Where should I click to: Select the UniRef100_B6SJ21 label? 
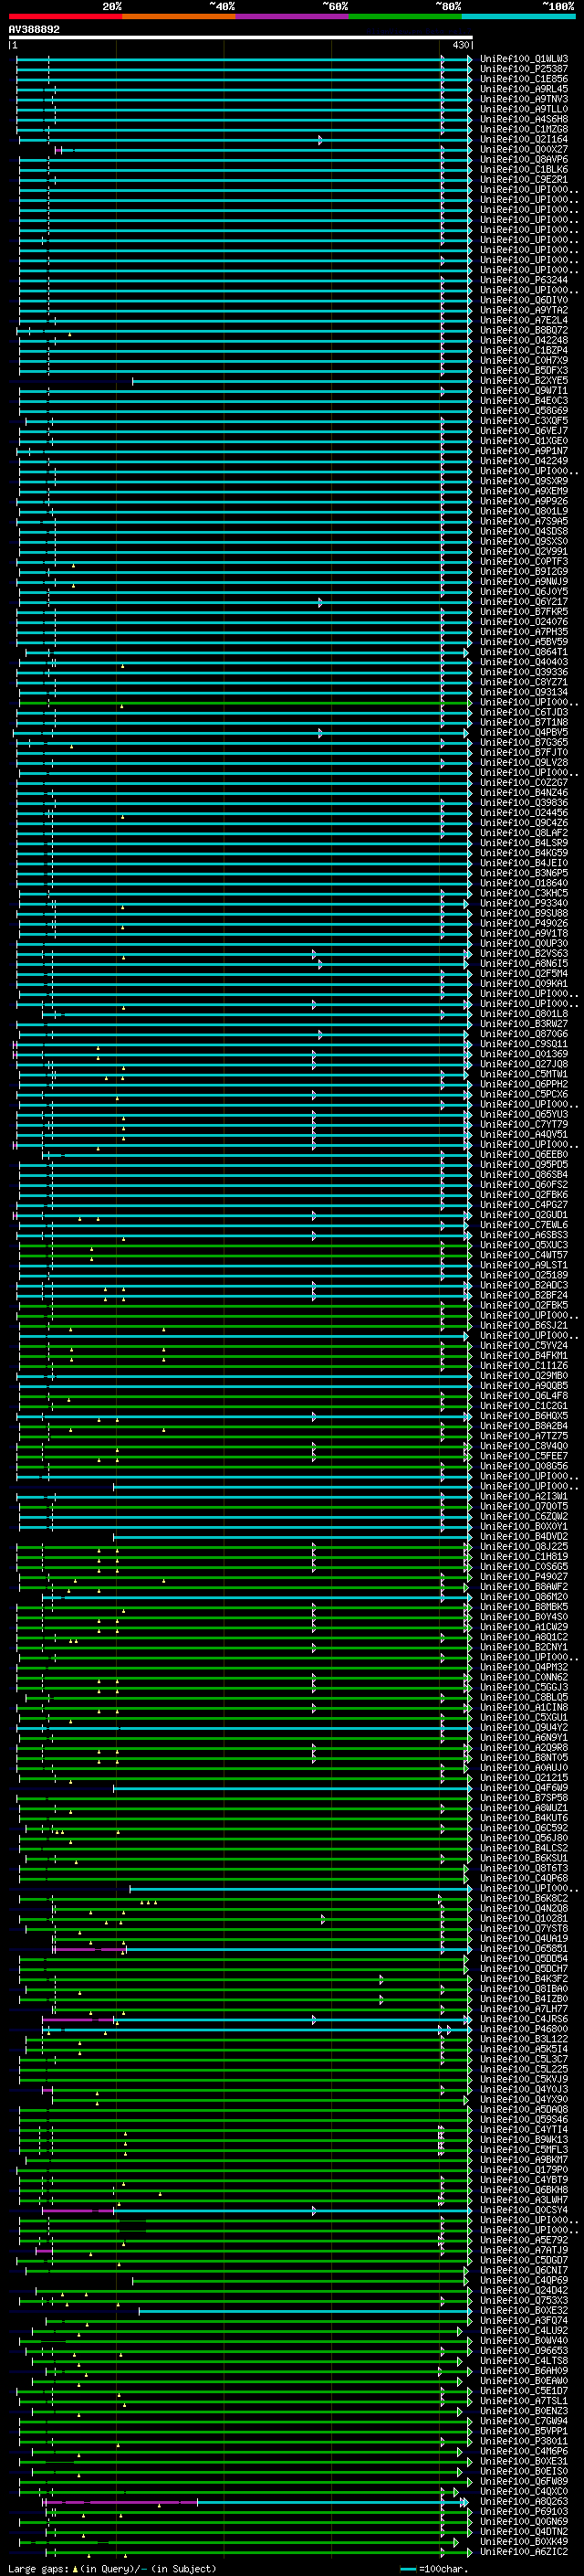[x=523, y=1325]
